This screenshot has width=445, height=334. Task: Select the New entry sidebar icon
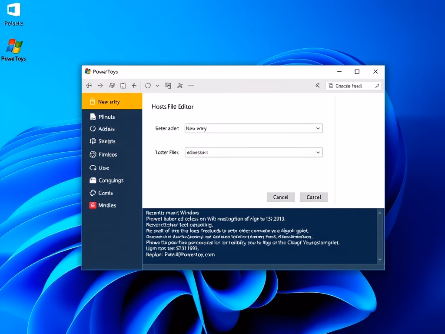point(92,101)
